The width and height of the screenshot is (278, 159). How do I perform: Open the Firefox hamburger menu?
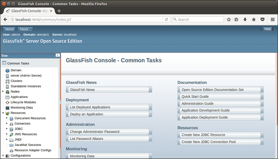[x=273, y=19]
